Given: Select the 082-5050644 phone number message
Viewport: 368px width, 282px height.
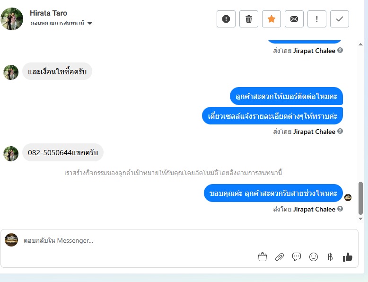Looking at the screenshot, I should click(x=62, y=153).
